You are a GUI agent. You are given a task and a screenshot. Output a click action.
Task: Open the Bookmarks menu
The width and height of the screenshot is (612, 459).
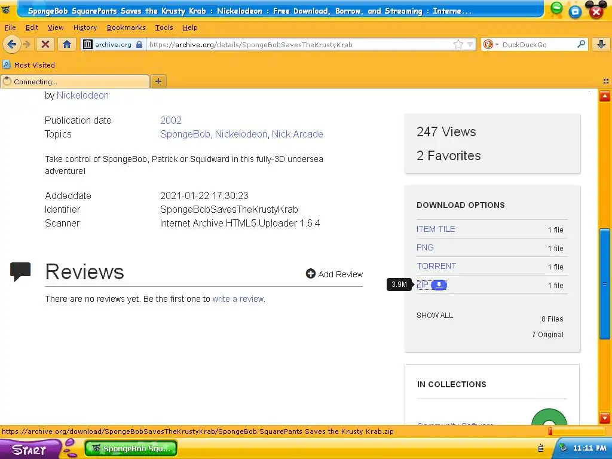126,27
